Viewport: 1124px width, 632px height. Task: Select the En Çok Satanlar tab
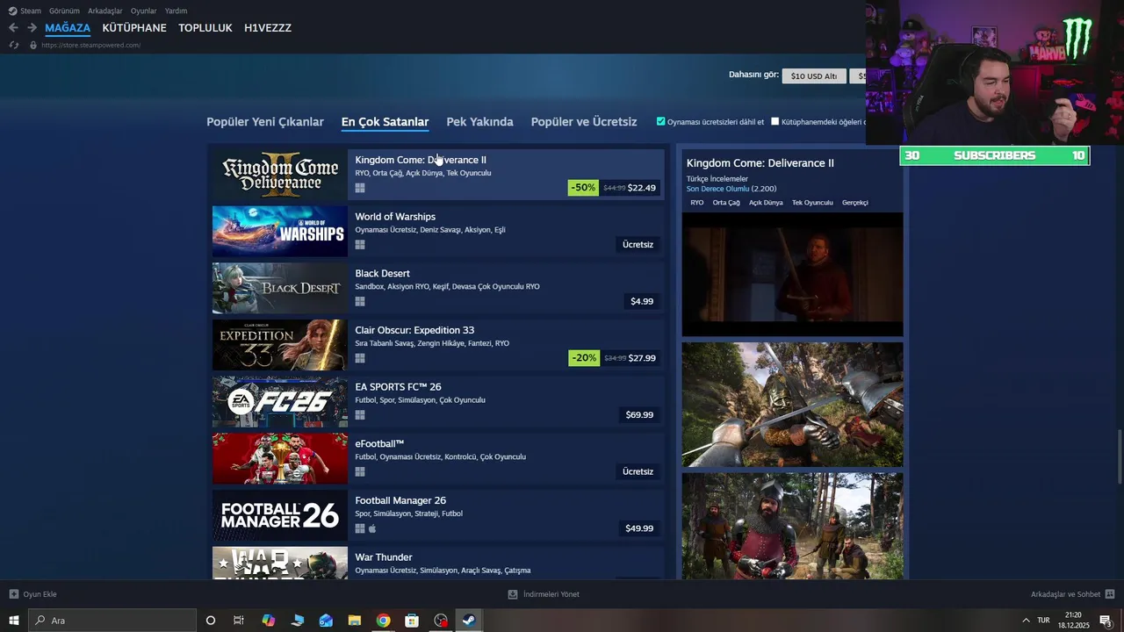(x=385, y=122)
